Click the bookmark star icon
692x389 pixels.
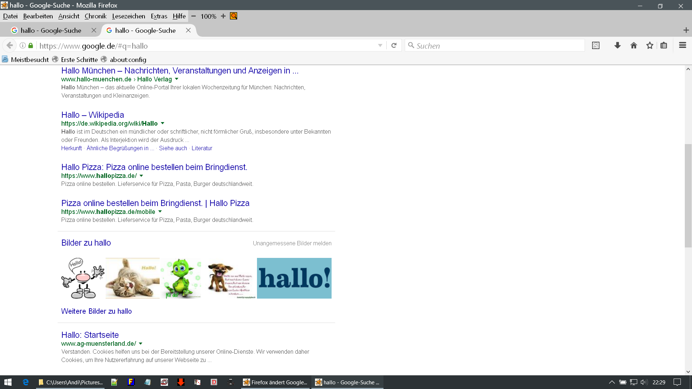pyautogui.click(x=649, y=45)
